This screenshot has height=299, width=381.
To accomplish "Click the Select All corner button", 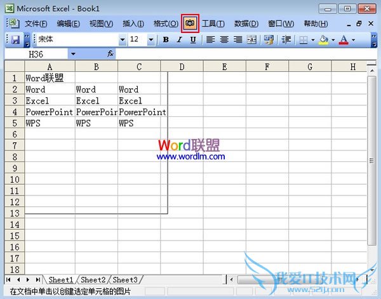I will point(15,66).
